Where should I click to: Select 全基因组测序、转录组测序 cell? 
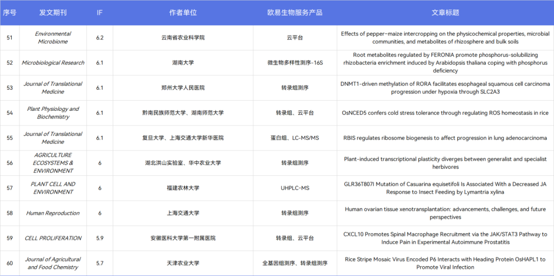pyautogui.click(x=294, y=263)
